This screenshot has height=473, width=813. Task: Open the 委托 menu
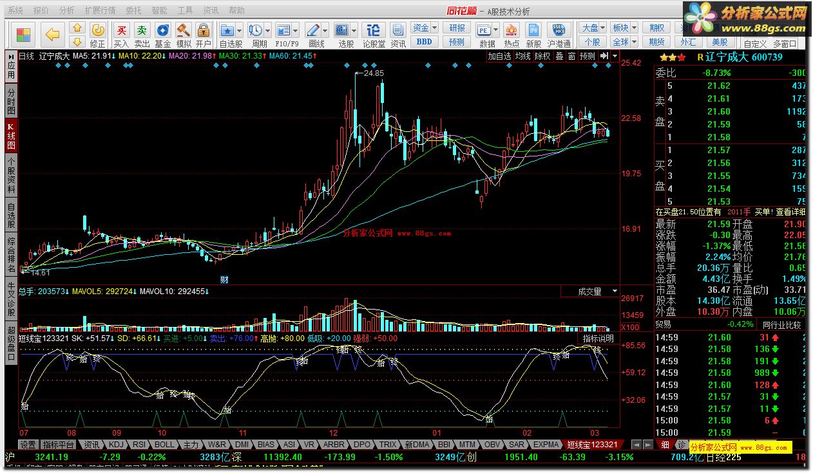[x=133, y=10]
